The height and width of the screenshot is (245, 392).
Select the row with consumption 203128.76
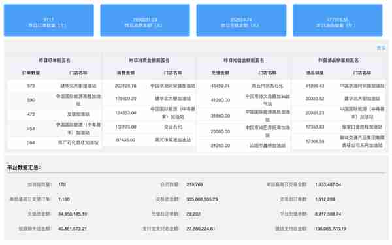pyautogui.click(x=149, y=86)
